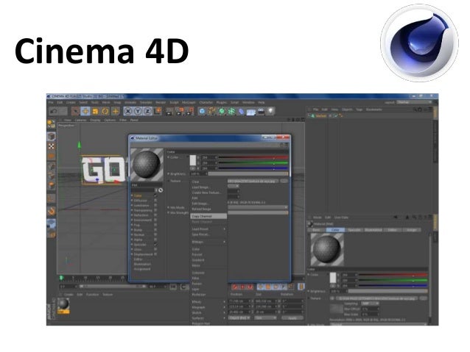Image resolution: width=470 pixels, height=352 pixels.
Task: Open the Display menu in the viewport
Action: 95,120
